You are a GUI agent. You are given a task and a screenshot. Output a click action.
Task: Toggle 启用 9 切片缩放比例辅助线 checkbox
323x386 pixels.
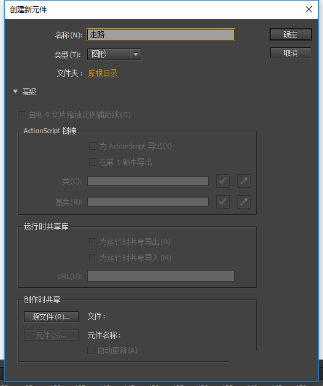21,115
